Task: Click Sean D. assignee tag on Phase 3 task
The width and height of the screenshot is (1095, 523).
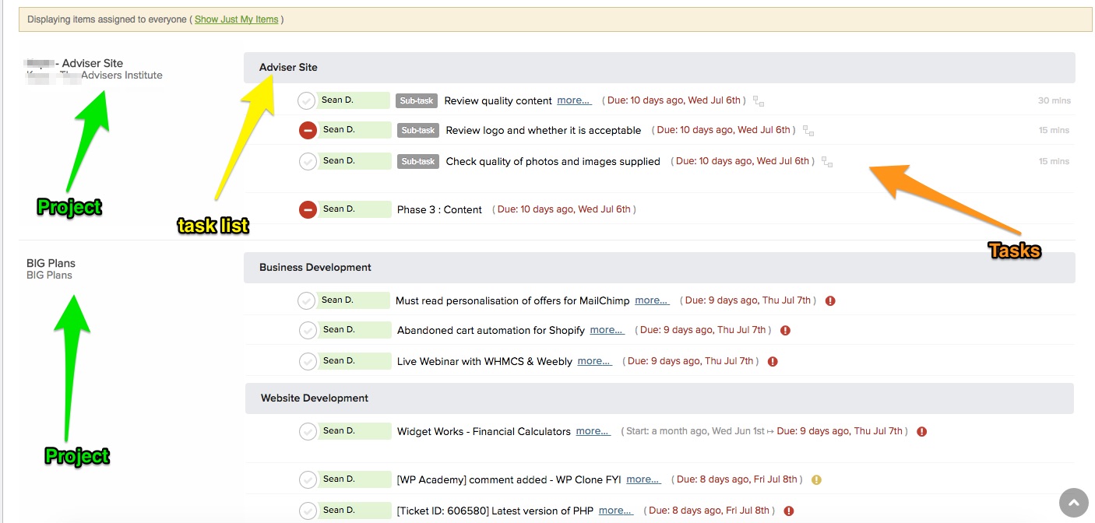Action: coord(354,209)
